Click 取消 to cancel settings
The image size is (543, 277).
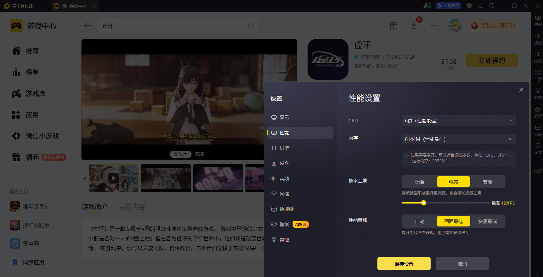point(462,264)
